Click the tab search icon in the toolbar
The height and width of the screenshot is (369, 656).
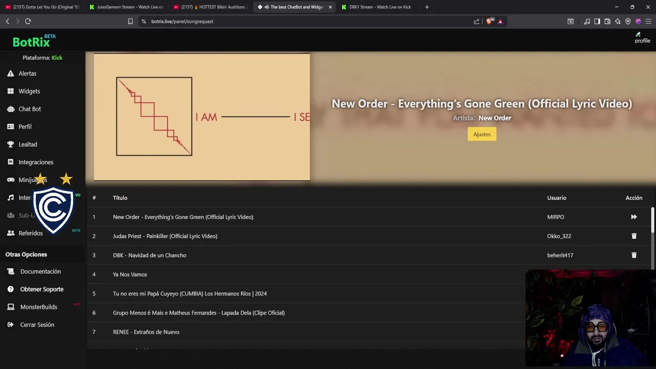[570, 21]
